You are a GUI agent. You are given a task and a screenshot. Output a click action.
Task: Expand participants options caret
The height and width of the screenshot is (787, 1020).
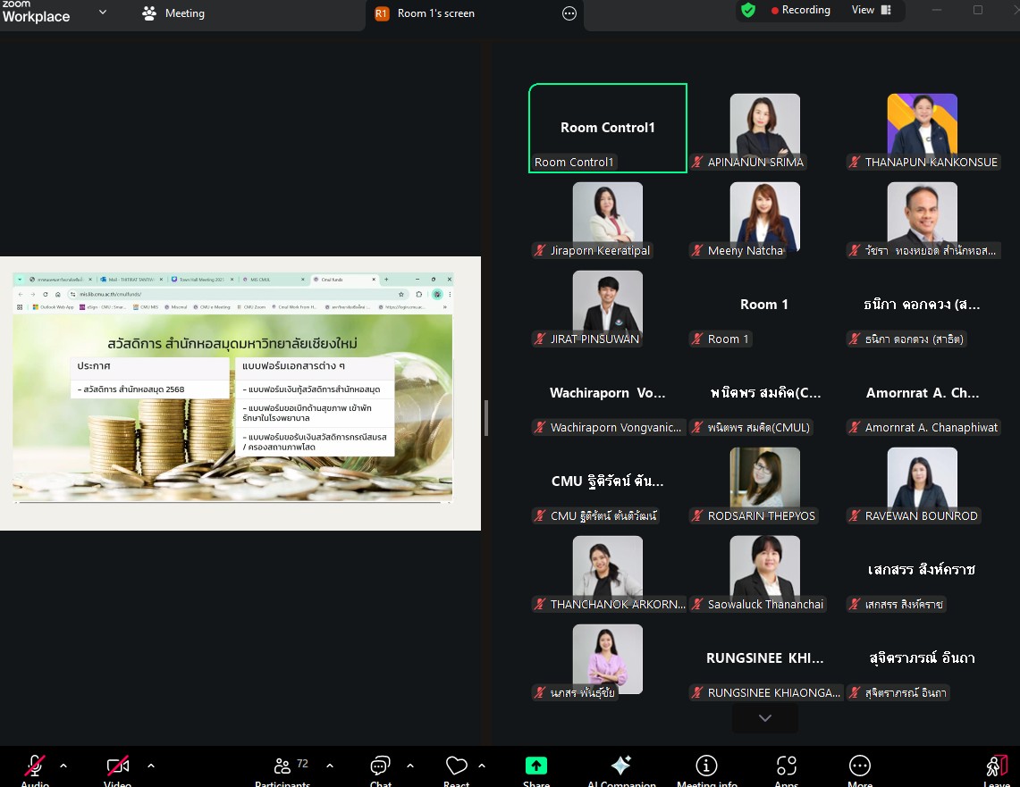click(330, 766)
